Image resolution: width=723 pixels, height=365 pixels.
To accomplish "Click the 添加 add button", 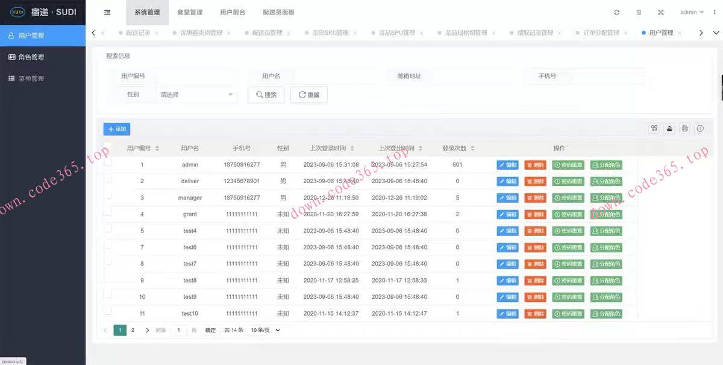I will [116, 129].
